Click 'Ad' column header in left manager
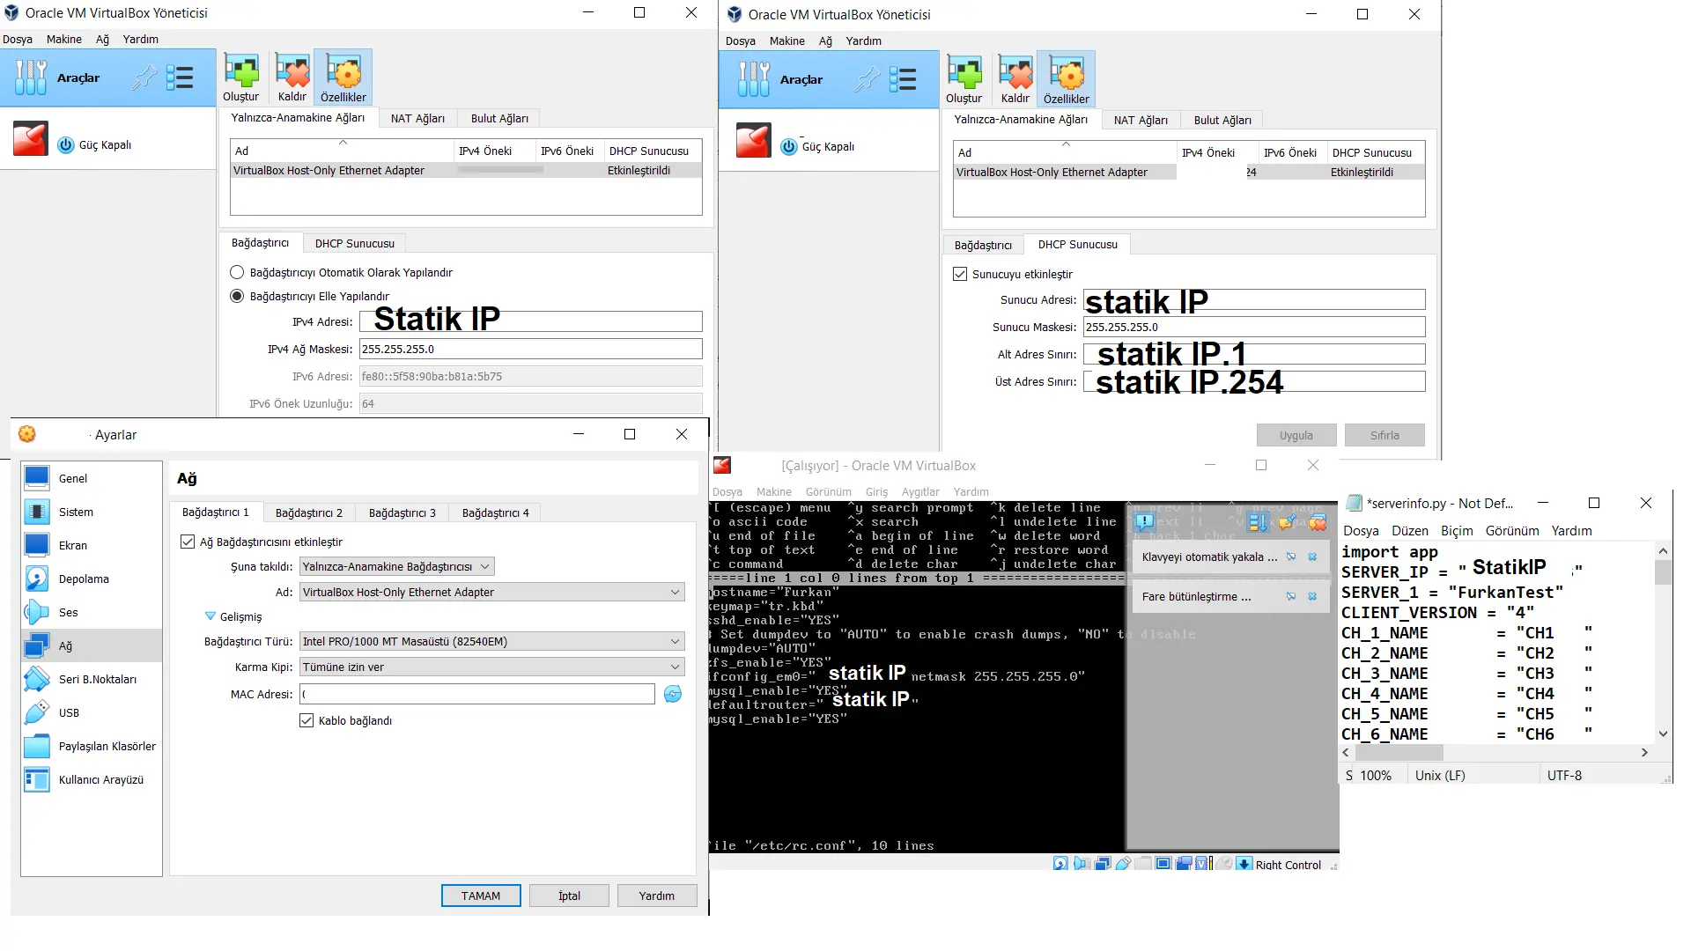 pos(343,151)
